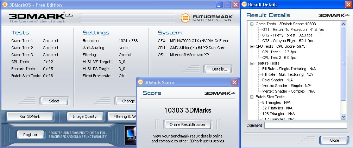Select the CPU Test 1 row
The height and width of the screenshot is (148, 353).
[x=279, y=52]
